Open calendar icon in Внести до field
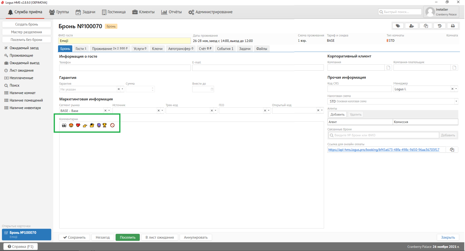This screenshot has width=465, height=251. click(x=212, y=89)
